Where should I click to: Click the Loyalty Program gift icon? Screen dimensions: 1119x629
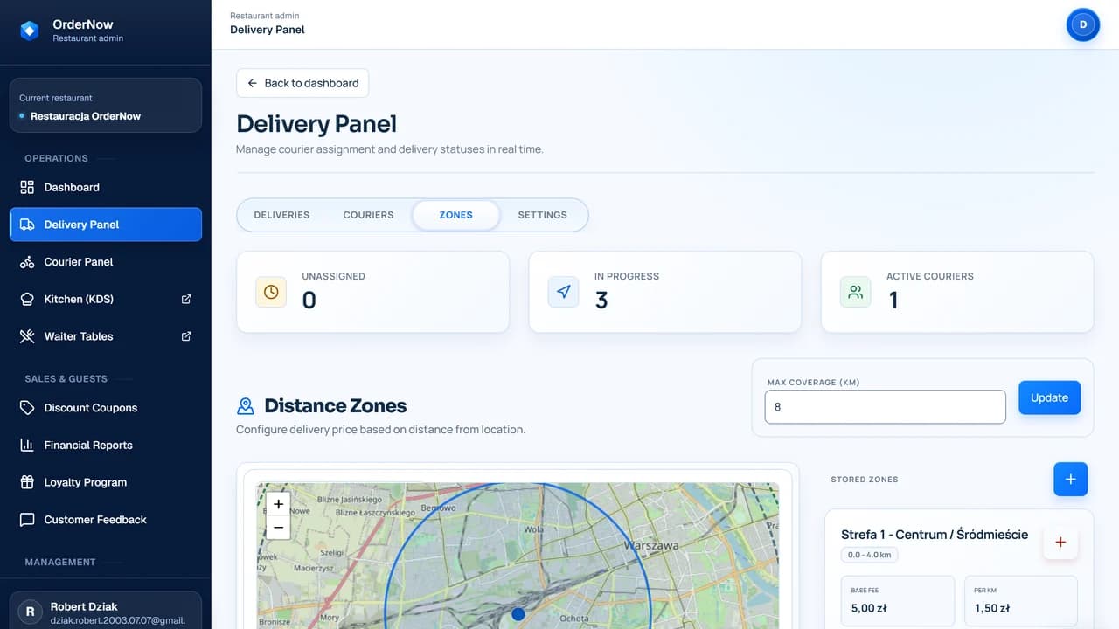tap(27, 482)
